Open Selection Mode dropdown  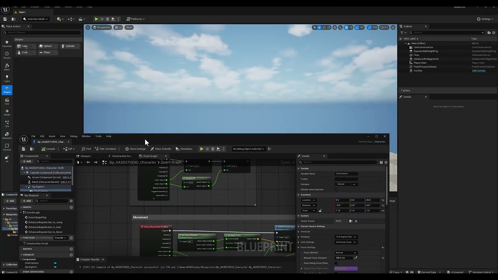[35, 19]
